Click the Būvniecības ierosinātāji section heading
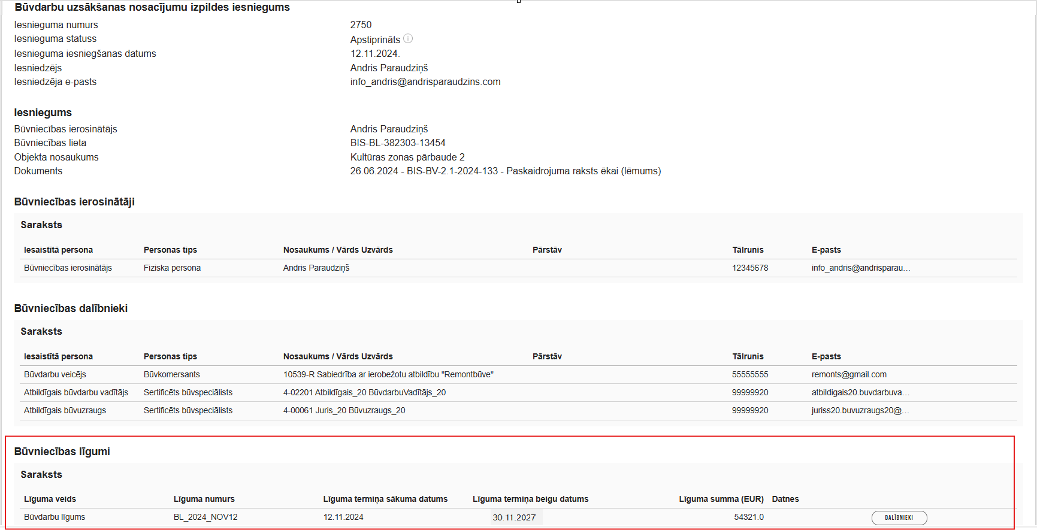 tap(74, 202)
